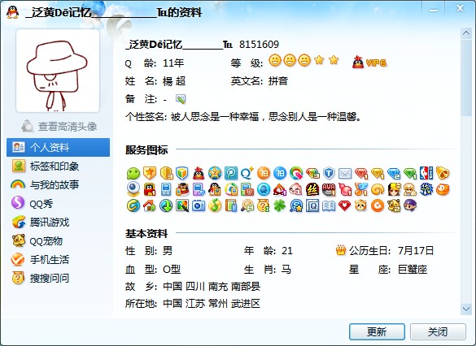The height and width of the screenshot is (346, 476).
Task: Click the camera photo service icon
Action: [199, 206]
